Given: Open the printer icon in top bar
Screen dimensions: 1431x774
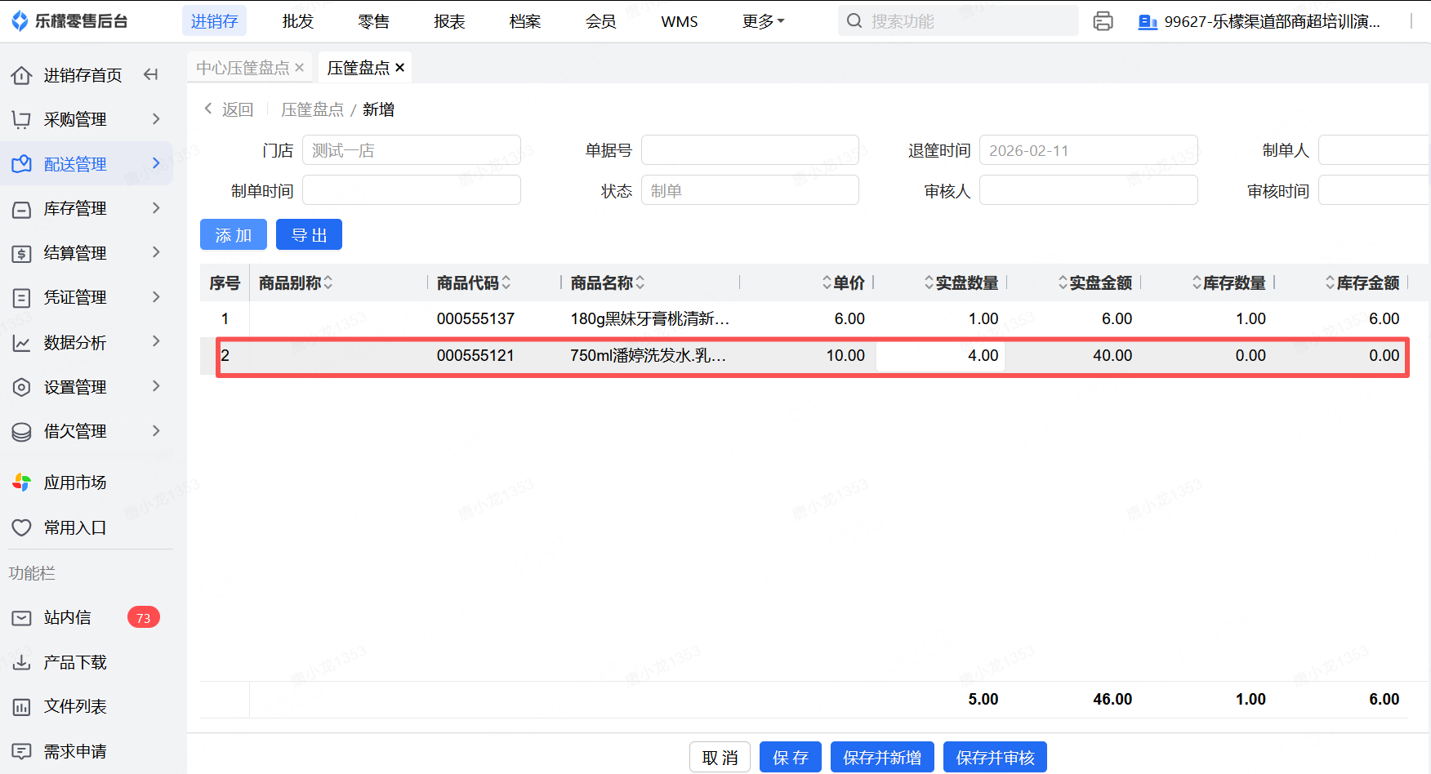Looking at the screenshot, I should [1103, 21].
